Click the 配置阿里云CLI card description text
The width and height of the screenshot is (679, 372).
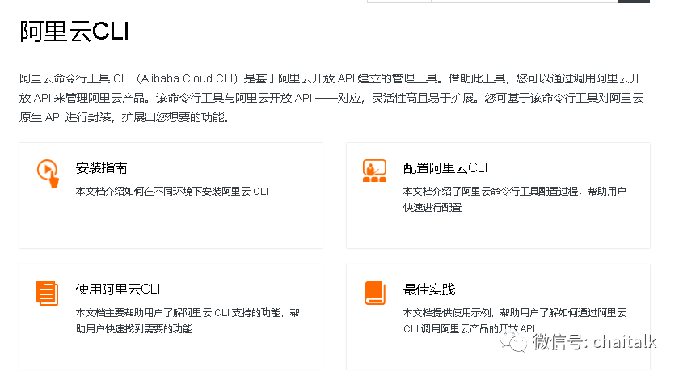click(x=514, y=199)
